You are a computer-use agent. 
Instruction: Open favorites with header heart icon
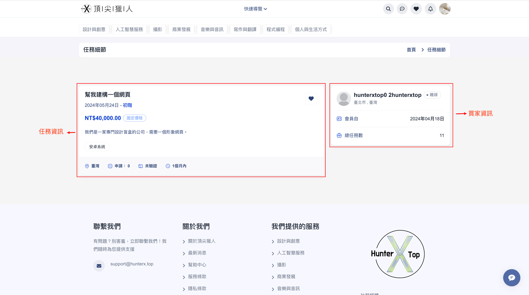pos(416,9)
